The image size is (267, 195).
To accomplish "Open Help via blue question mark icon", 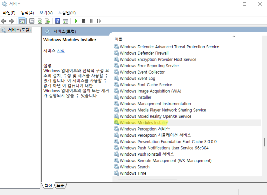I will tap(57, 21).
